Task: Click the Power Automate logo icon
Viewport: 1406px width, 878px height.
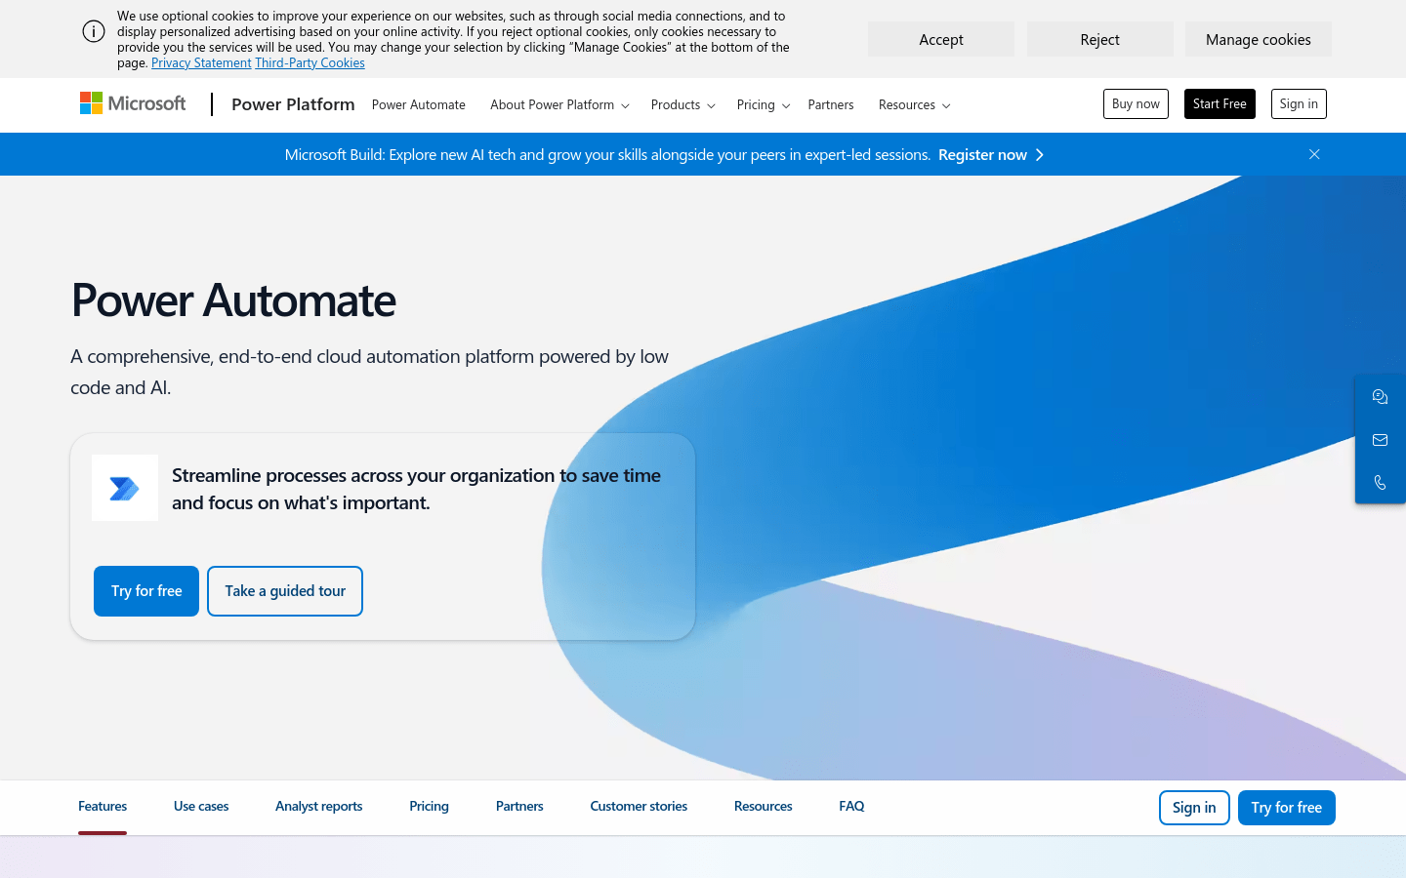Action: tap(125, 488)
